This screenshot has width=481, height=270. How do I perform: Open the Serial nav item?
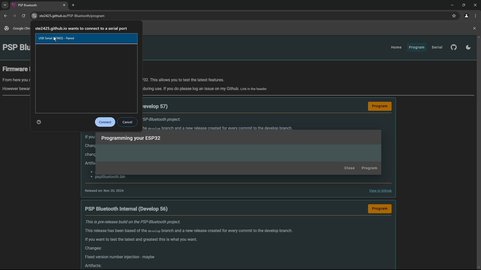coord(437,47)
